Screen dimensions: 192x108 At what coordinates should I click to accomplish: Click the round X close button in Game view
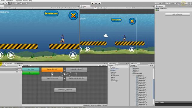73,15
